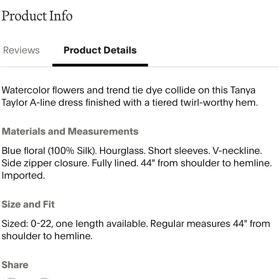Click the leftmost circular share icon
Viewport: 279px width, 279px height.
11,278
